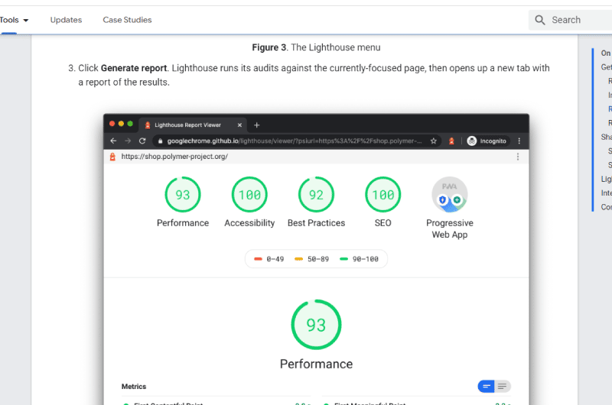Open the Case Studies nav item

pos(127,20)
